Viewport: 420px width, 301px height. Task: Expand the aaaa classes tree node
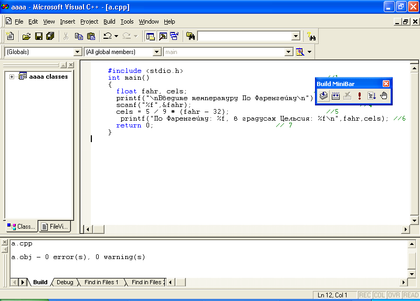point(12,77)
